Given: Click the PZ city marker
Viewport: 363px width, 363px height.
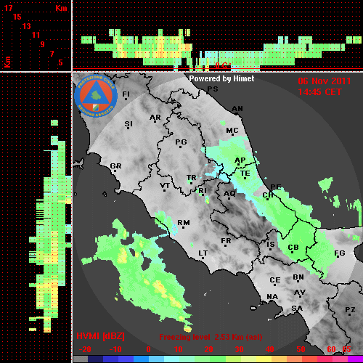Looking at the screenshot, I should point(350,311).
